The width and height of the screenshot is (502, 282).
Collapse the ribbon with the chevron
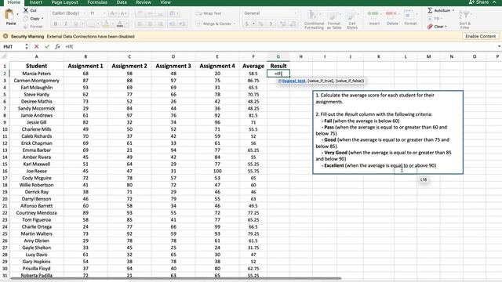coord(495,2)
